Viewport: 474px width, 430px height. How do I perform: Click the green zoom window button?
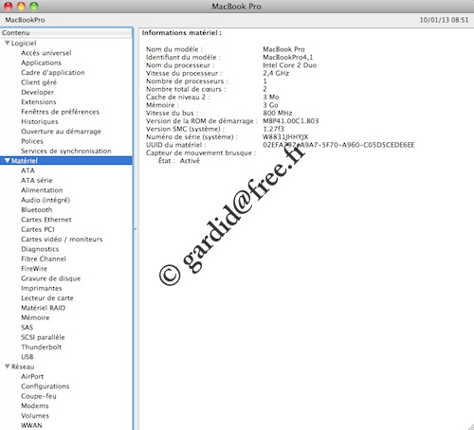point(34,6)
